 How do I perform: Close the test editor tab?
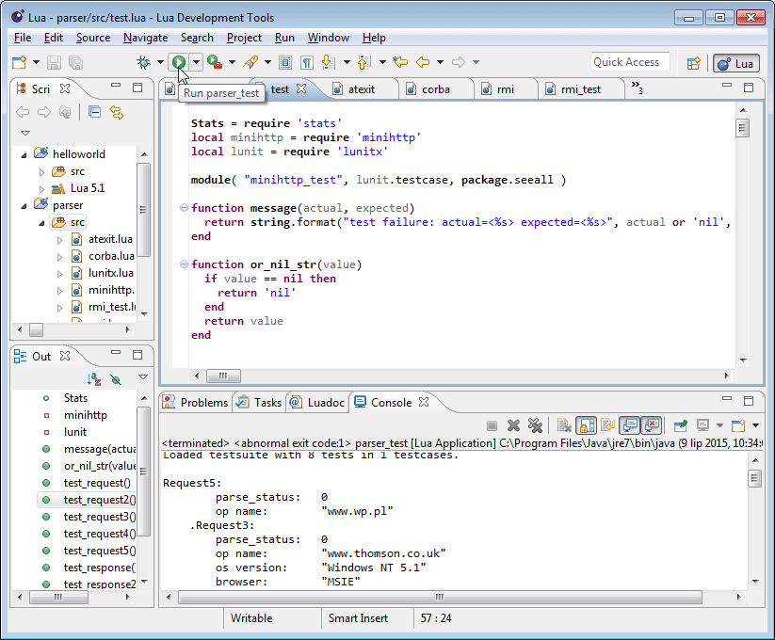point(301,88)
